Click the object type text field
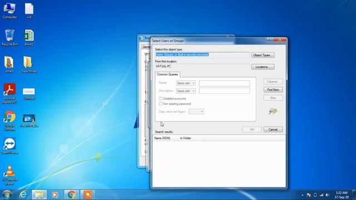356x200 pixels. point(202,54)
